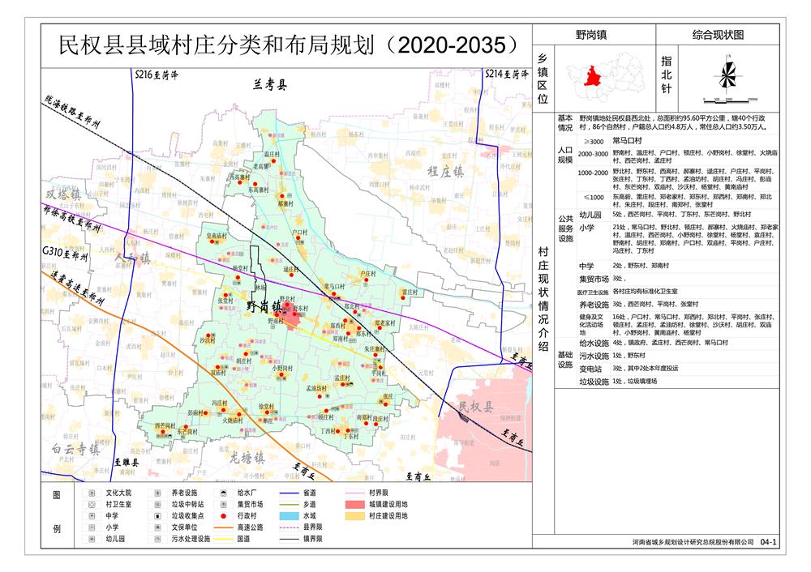811x572 pixels.
Task: Click the 小野岗村 village label on map
Action: point(282,369)
